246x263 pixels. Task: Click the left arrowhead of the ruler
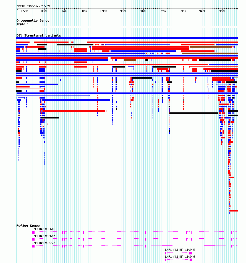tap(17, 9)
